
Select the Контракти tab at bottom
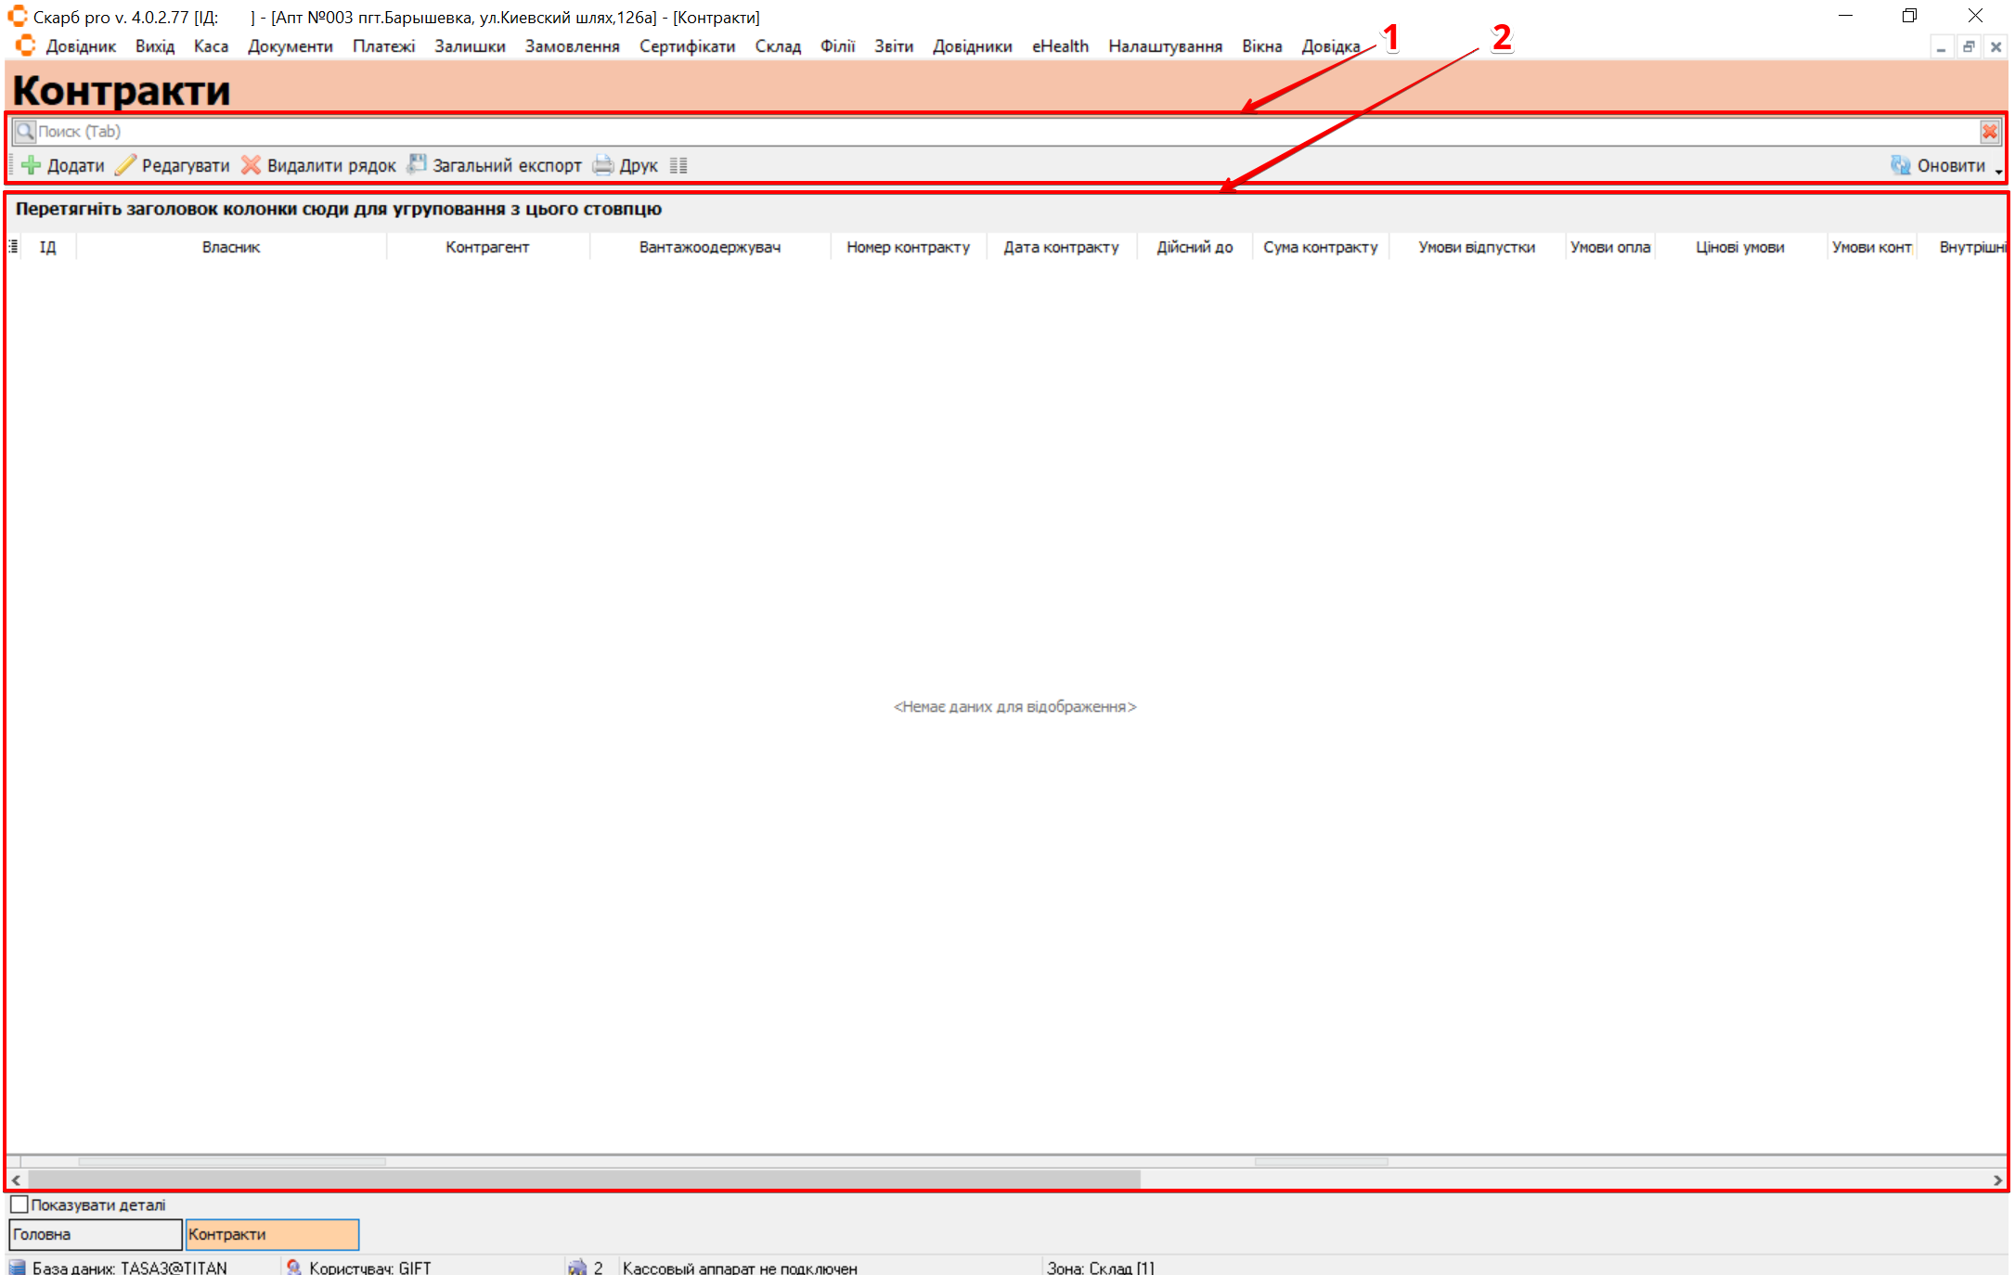tap(271, 1234)
